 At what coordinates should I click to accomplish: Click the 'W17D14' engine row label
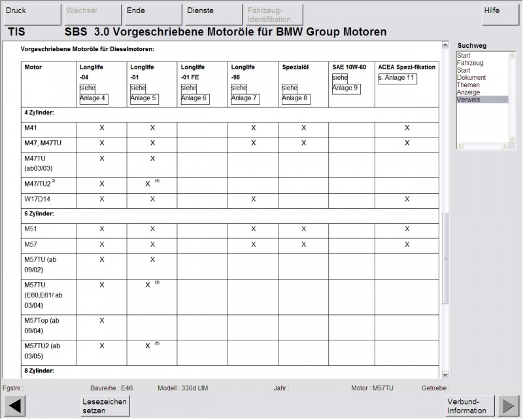[x=37, y=199]
